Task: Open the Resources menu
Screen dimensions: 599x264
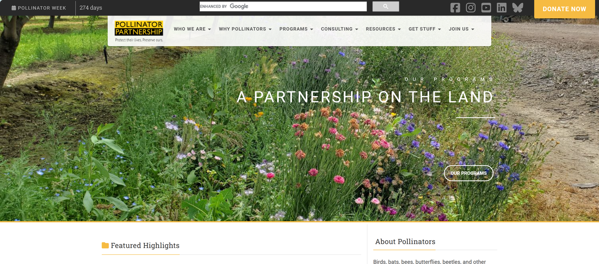Action: (x=383, y=29)
